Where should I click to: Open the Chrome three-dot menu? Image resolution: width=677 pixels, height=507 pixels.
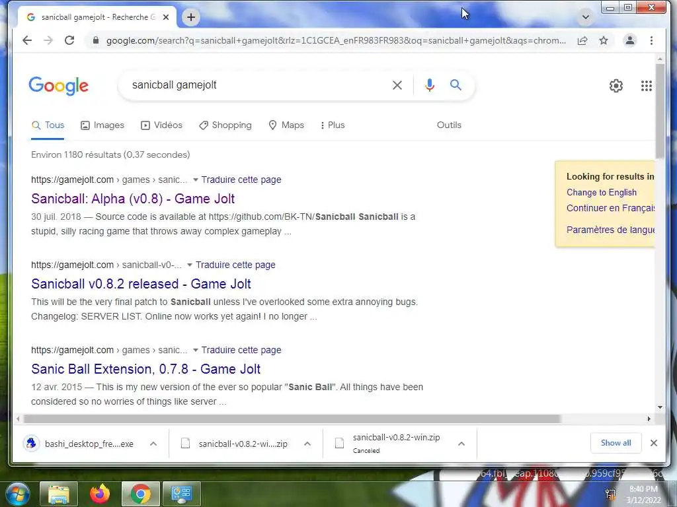pyautogui.click(x=651, y=40)
